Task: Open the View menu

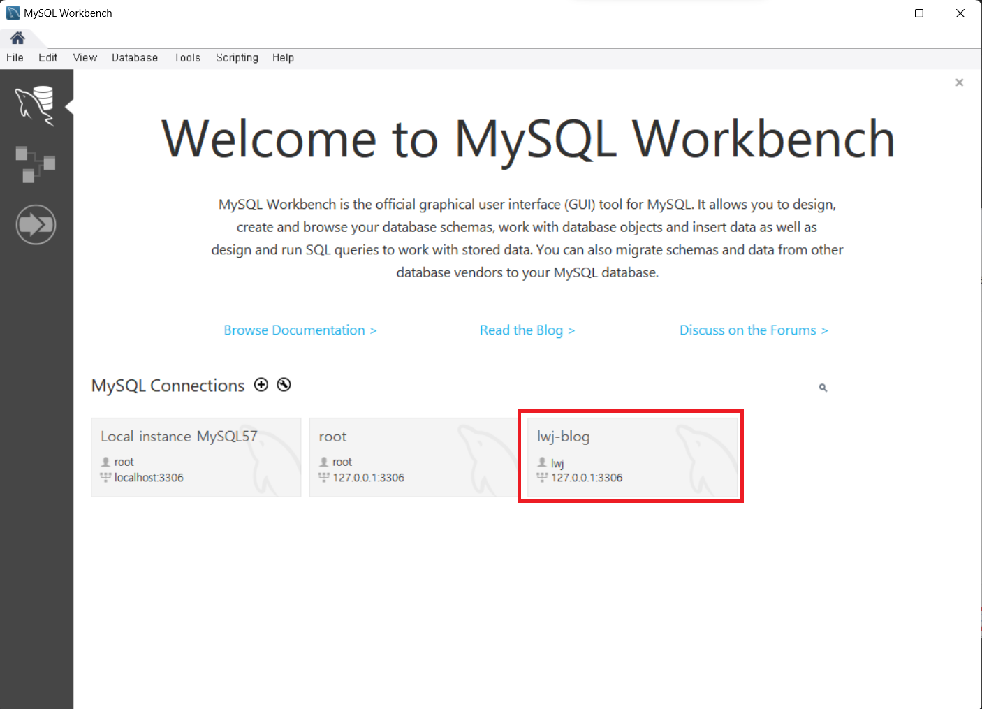Action: (x=85, y=58)
